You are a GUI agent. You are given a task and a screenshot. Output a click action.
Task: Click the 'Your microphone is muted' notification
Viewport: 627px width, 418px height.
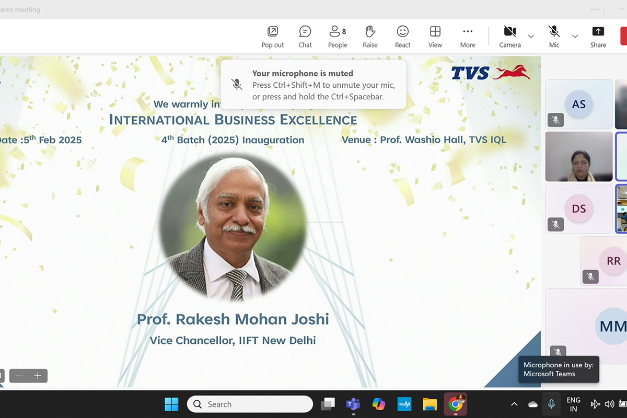[313, 85]
